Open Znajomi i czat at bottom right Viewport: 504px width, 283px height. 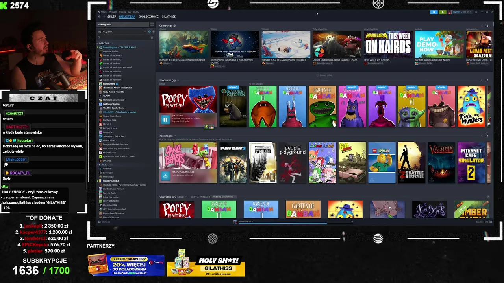click(x=484, y=222)
